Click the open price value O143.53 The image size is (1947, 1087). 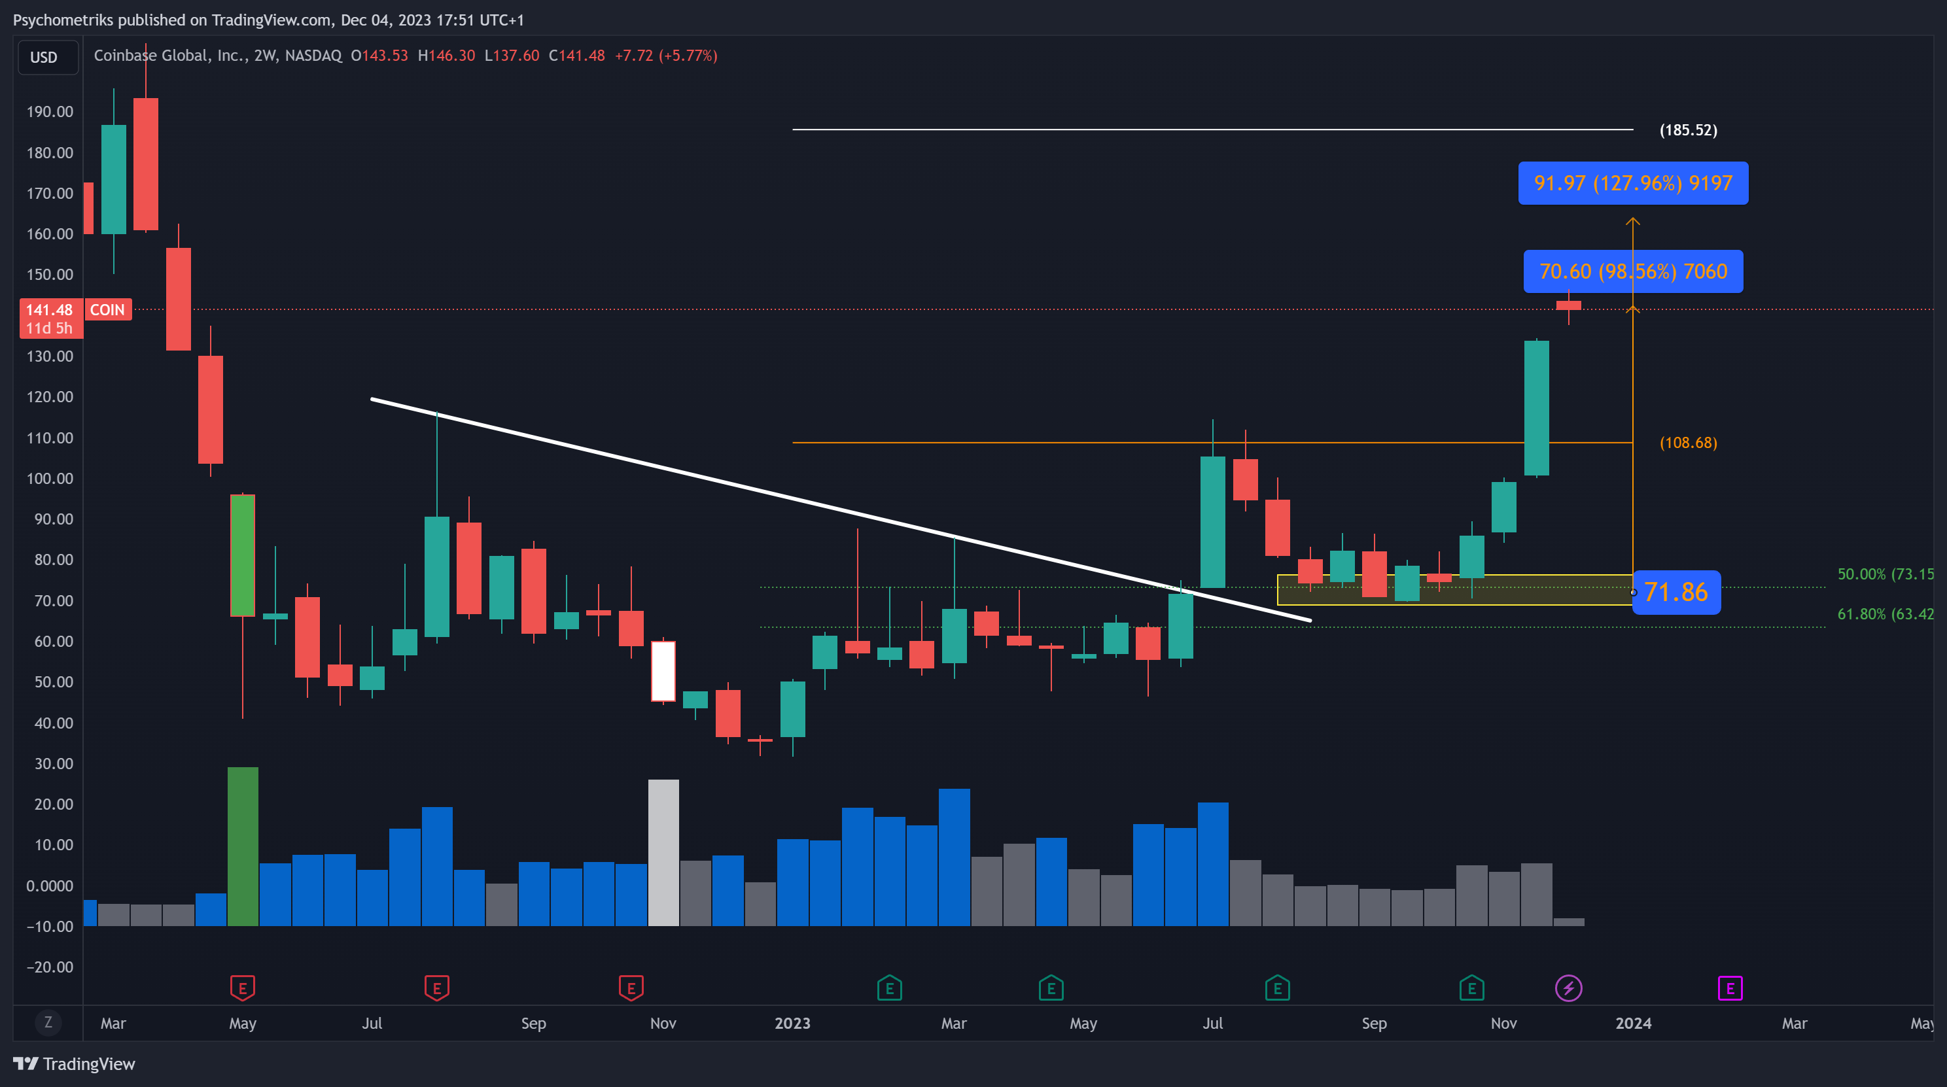click(379, 55)
